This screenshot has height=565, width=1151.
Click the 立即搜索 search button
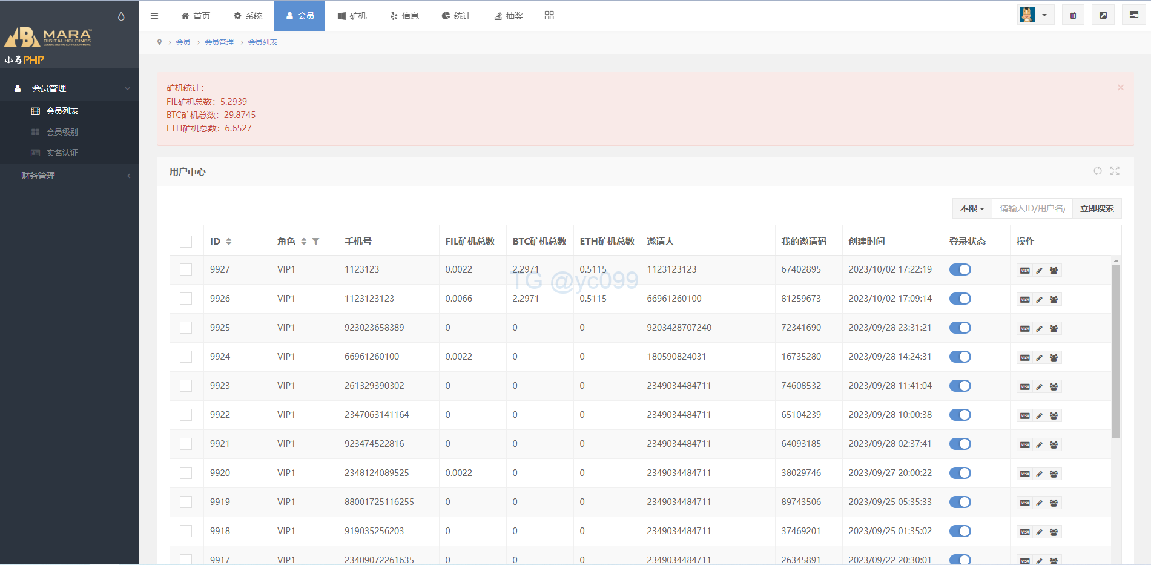point(1097,208)
